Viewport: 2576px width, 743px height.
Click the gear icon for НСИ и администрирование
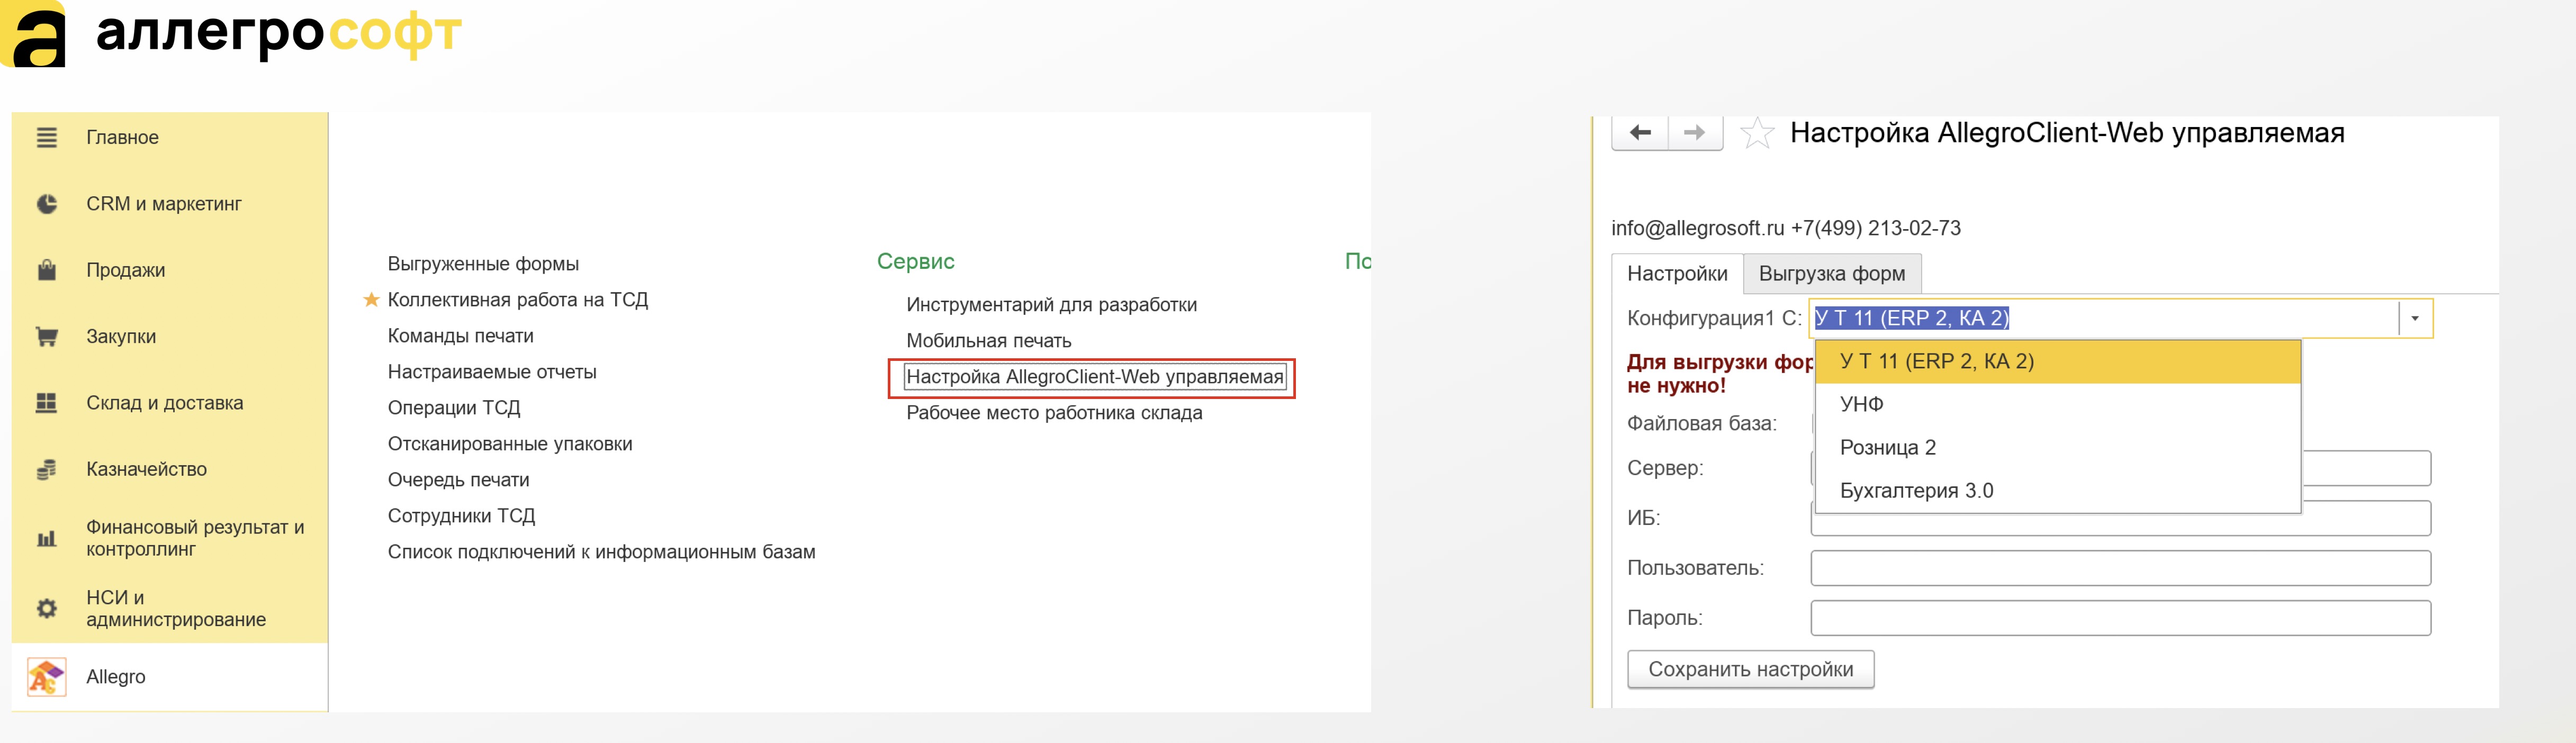coord(47,608)
